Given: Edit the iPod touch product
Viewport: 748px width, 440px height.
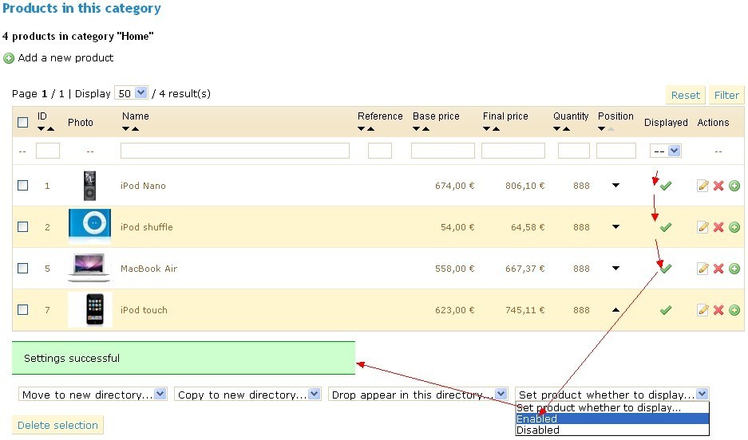Looking at the screenshot, I should (x=702, y=310).
